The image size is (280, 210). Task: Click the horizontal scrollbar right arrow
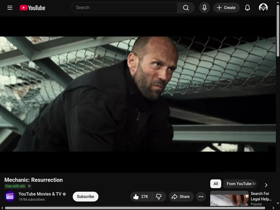[273, 208]
